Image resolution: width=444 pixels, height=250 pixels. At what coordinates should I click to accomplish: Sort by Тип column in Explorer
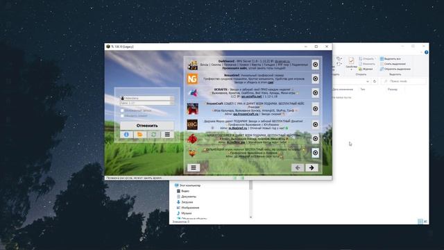tap(363, 90)
